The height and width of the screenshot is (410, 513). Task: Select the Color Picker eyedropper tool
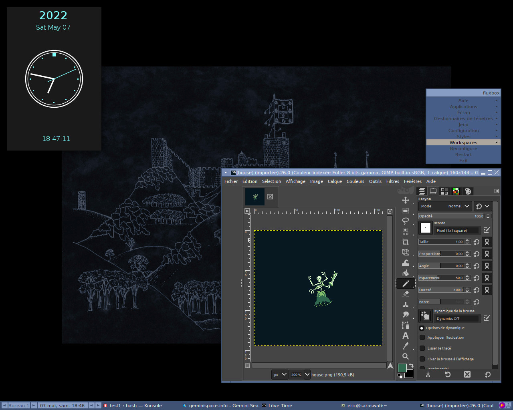coord(406,346)
